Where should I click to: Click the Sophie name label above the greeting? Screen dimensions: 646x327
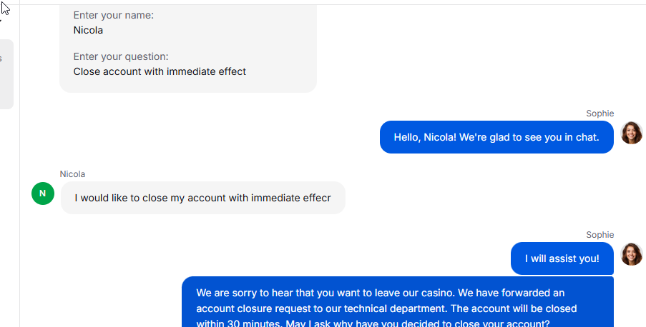click(x=599, y=114)
